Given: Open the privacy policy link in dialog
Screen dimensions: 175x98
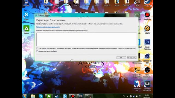Looking at the screenshot, I should [x=48, y=27].
